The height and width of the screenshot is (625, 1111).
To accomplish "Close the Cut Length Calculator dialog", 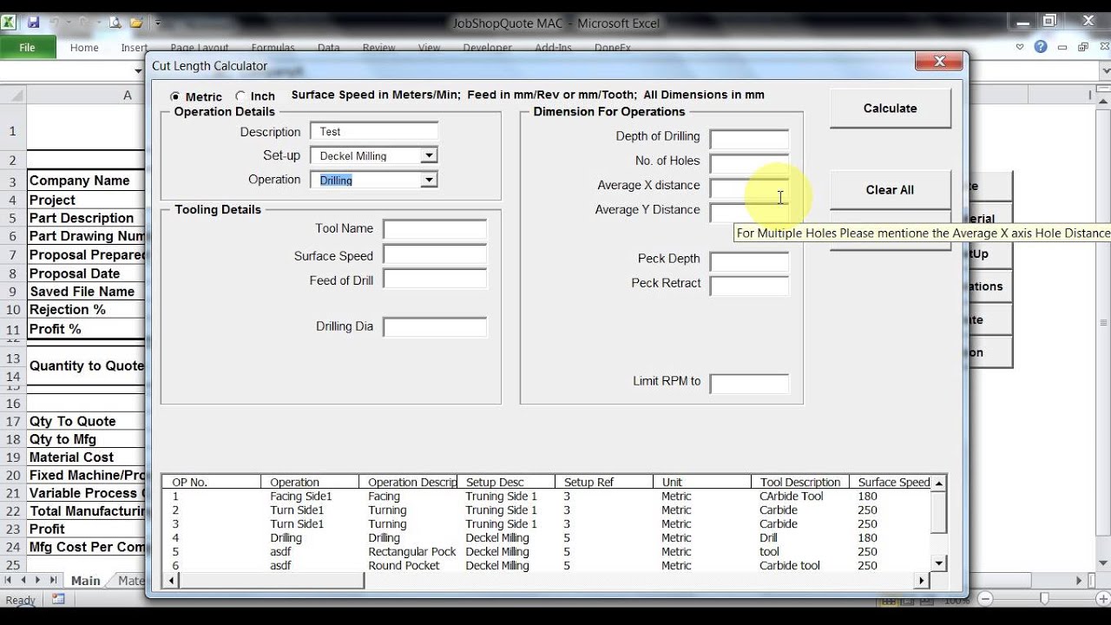I will click(939, 62).
